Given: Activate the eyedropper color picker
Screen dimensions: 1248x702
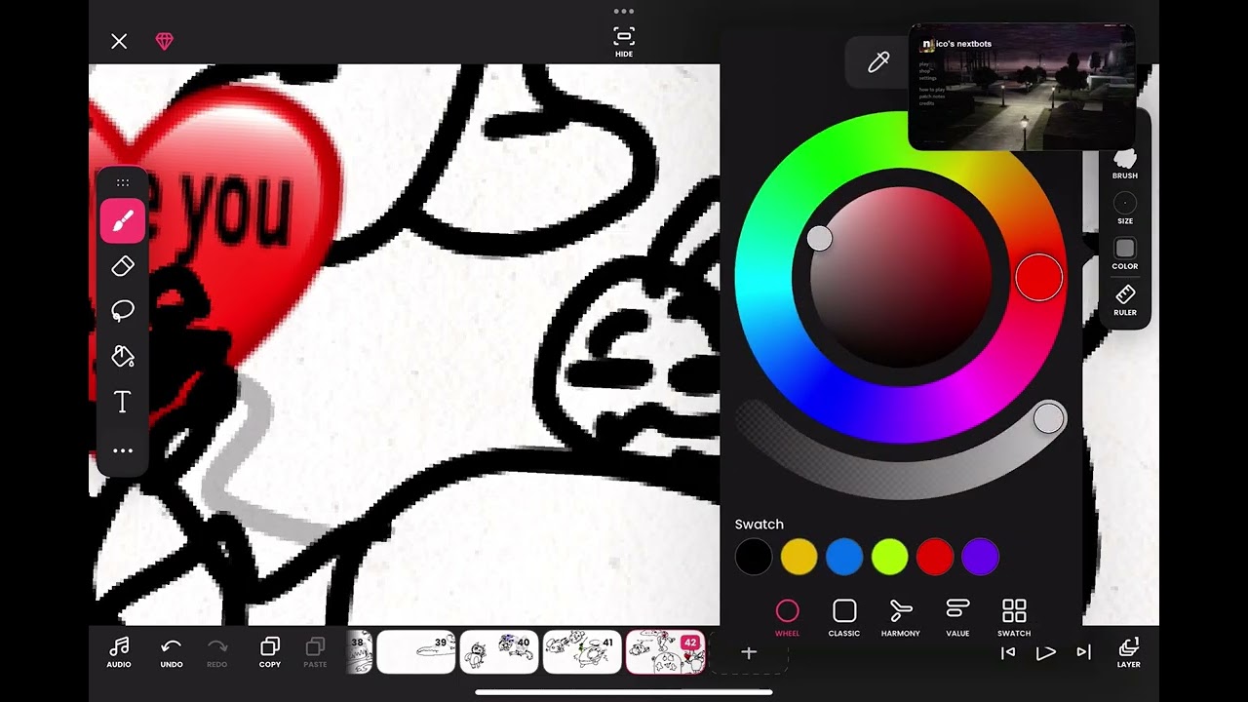Looking at the screenshot, I should (877, 63).
